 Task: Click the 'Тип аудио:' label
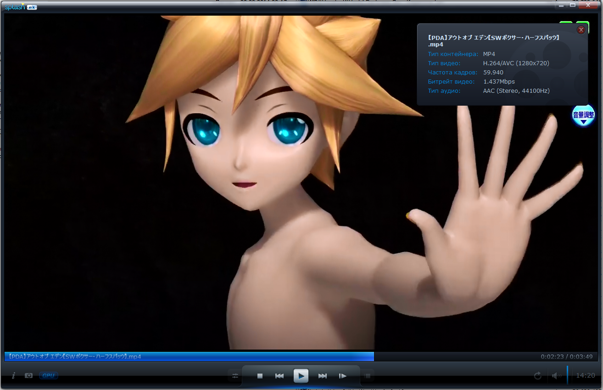pyautogui.click(x=444, y=91)
